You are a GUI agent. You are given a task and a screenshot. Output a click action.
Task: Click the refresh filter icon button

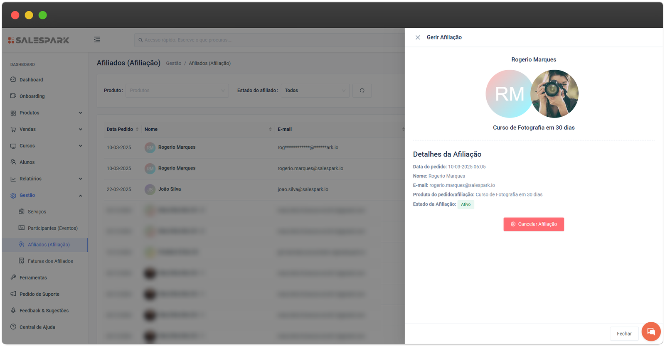pyautogui.click(x=362, y=91)
